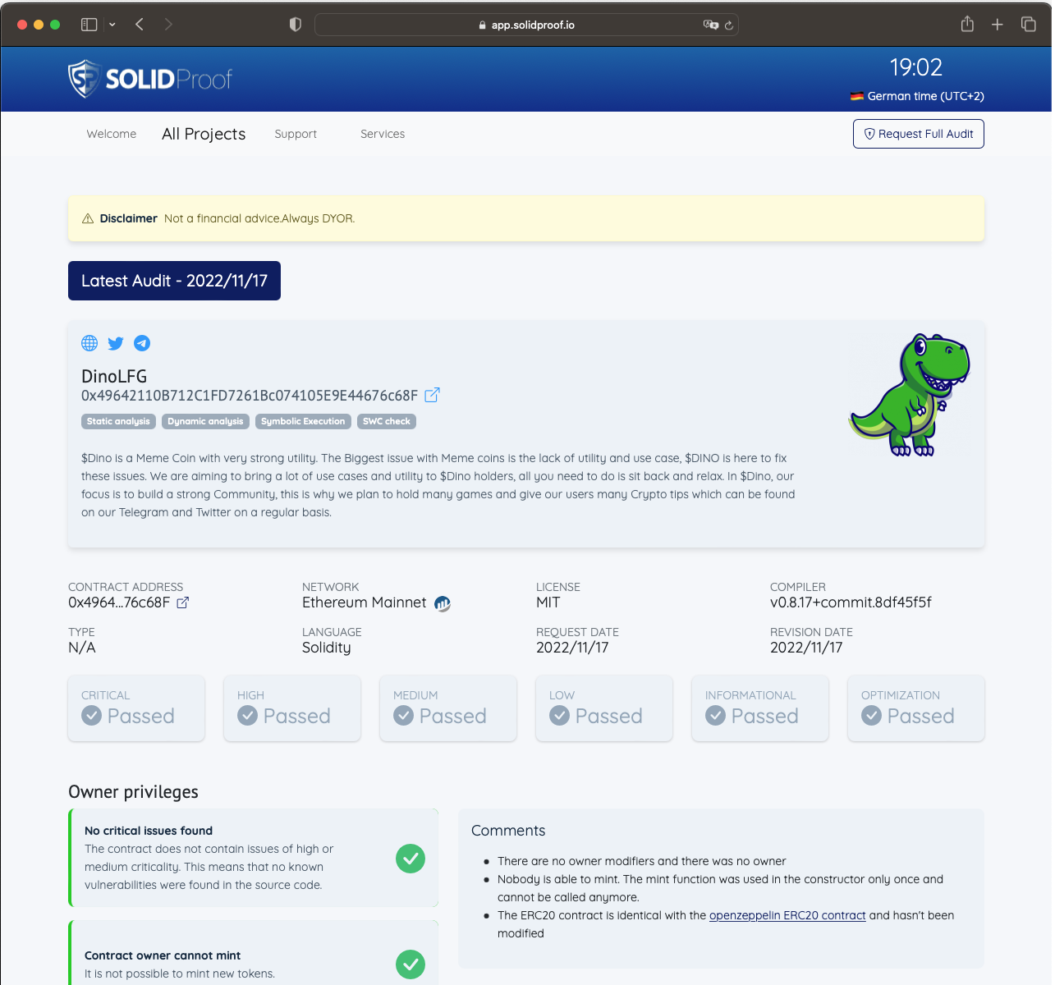
Task: Click the Safari privacy shield icon
Action: [x=296, y=25]
